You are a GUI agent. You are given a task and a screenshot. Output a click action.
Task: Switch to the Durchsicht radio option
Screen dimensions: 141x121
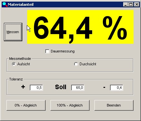76,64
